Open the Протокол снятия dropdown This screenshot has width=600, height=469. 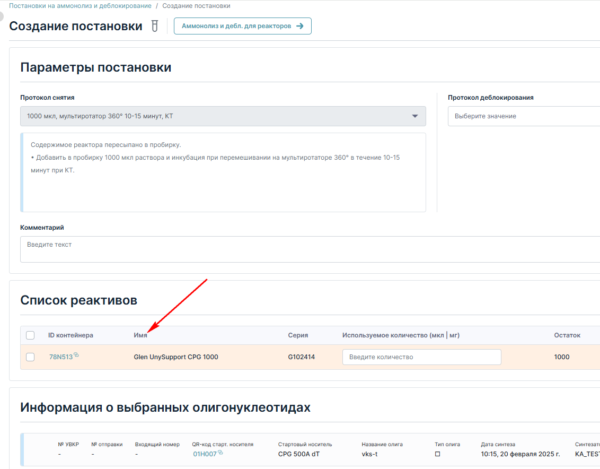pos(223,116)
